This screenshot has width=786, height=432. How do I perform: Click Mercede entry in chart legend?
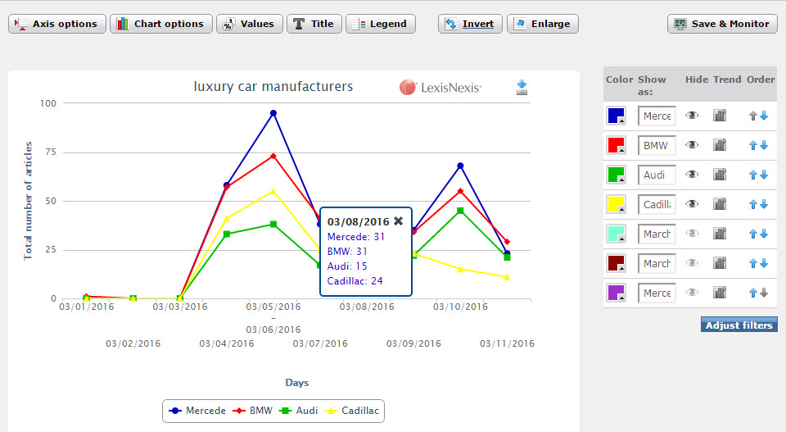click(x=197, y=411)
